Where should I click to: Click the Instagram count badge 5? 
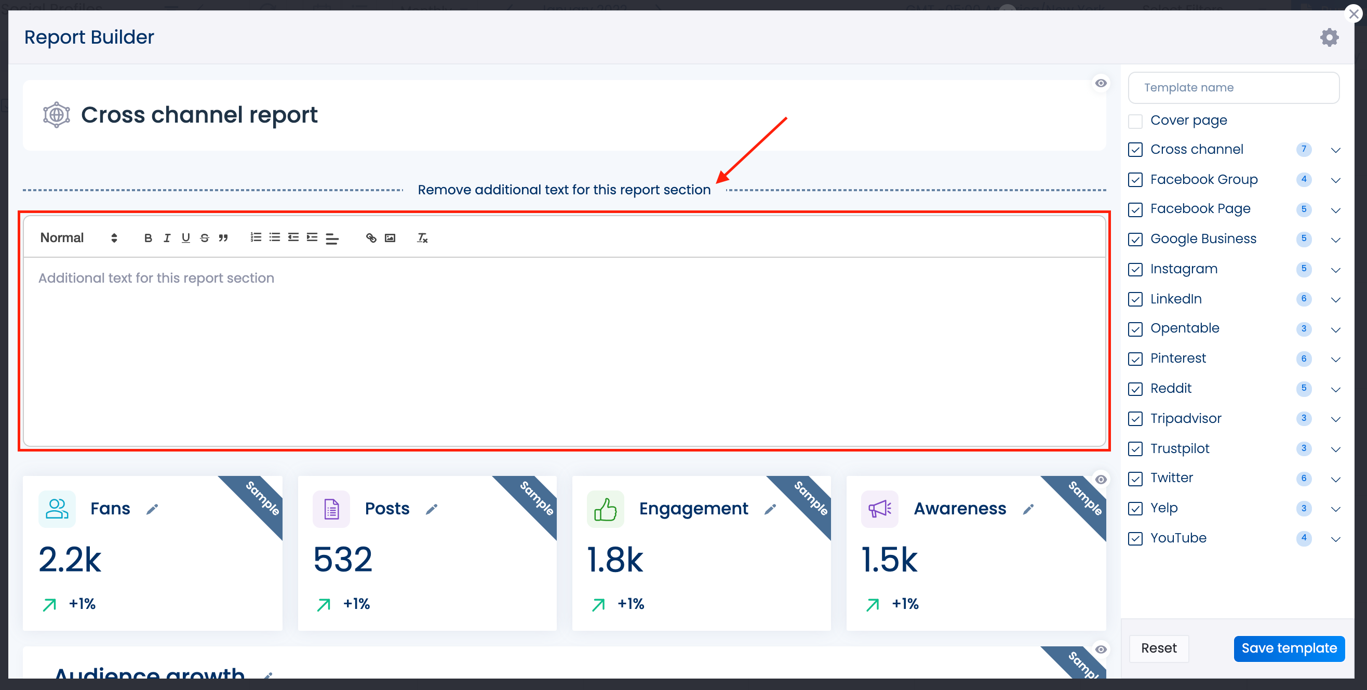coord(1303,269)
